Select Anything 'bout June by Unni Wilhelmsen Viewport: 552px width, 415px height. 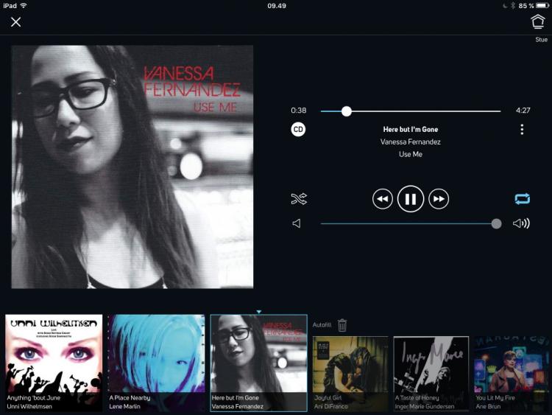[x=54, y=363]
